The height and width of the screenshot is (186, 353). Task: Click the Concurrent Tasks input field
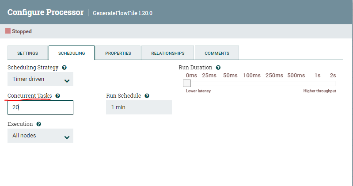[40, 107]
